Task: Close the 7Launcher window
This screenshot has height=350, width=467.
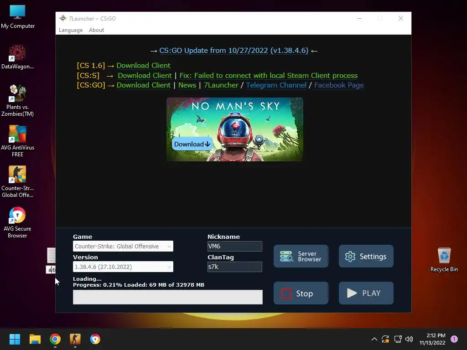Action: pyautogui.click(x=400, y=18)
